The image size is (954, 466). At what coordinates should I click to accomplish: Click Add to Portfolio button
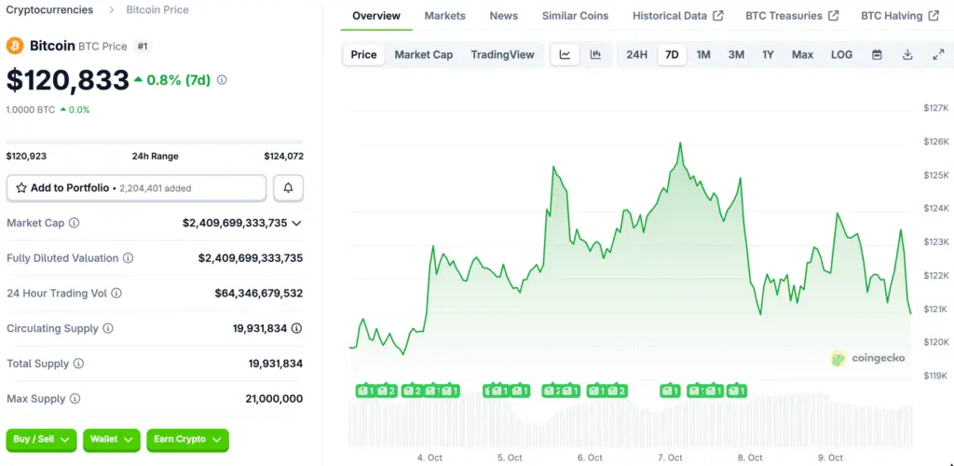point(136,188)
